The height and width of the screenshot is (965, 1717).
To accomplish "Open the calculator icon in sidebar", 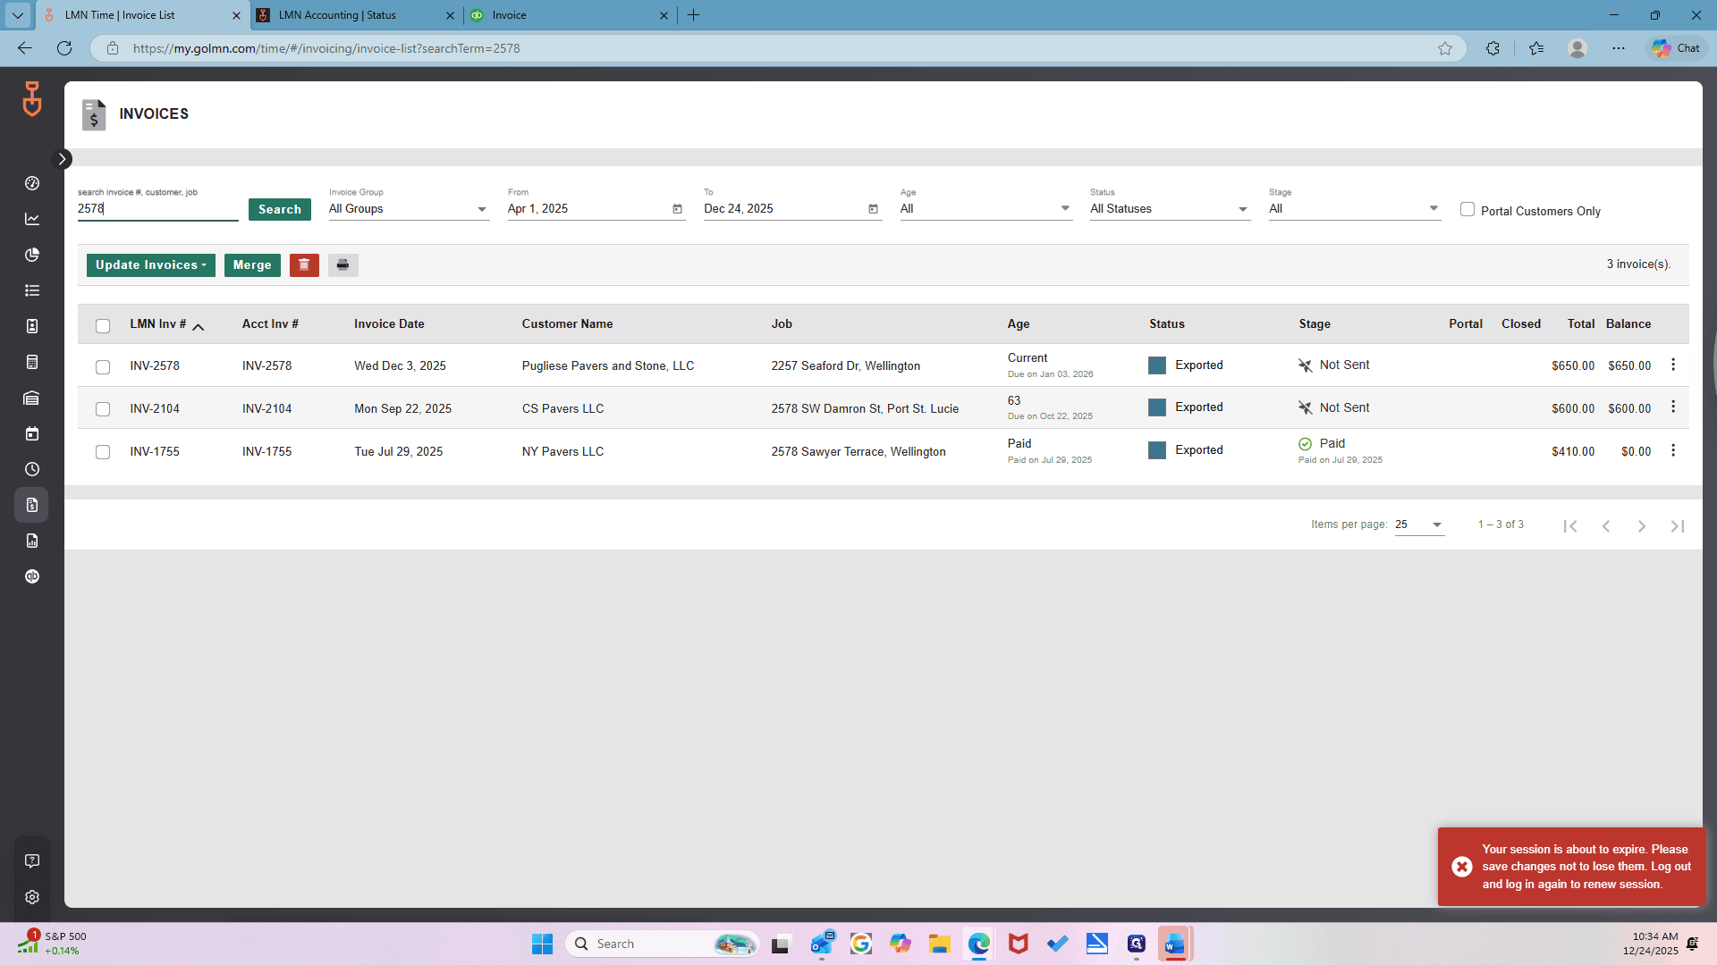I will [32, 362].
